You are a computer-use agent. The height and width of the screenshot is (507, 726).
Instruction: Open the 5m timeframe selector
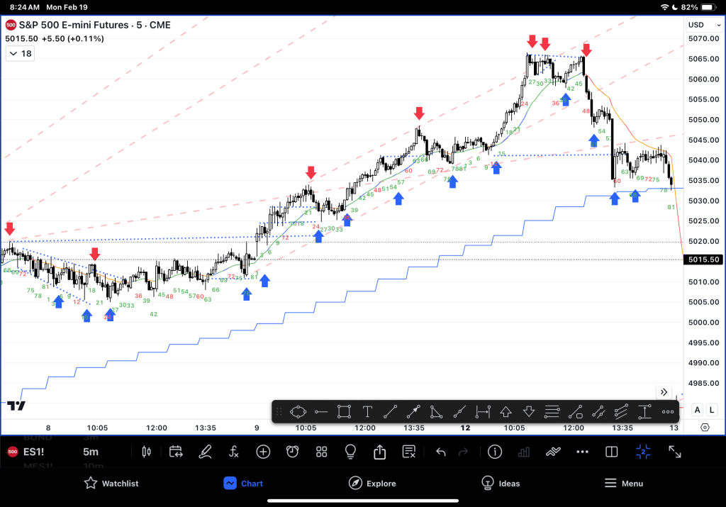tap(91, 452)
